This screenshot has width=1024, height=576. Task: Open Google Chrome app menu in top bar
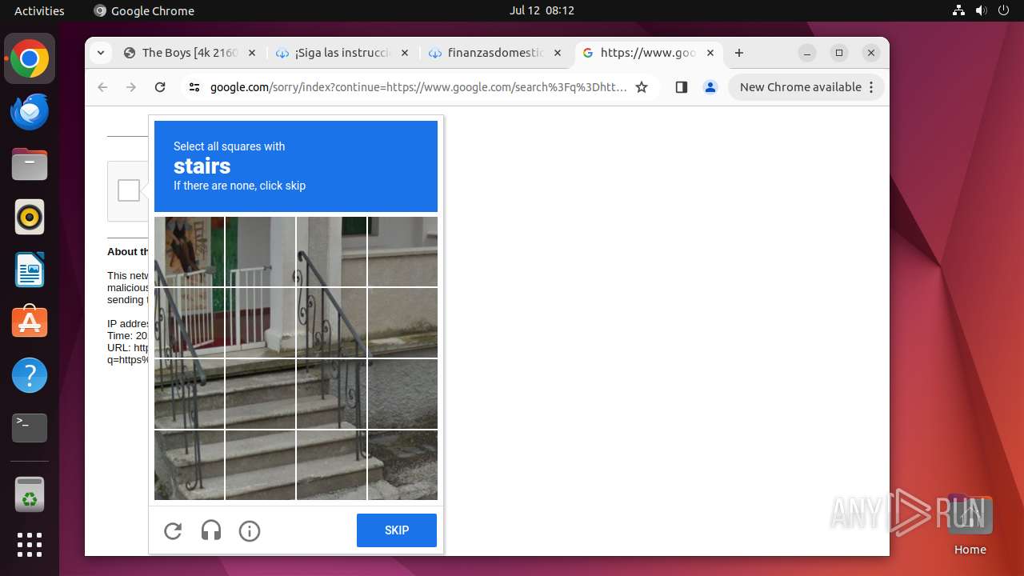pos(144,10)
